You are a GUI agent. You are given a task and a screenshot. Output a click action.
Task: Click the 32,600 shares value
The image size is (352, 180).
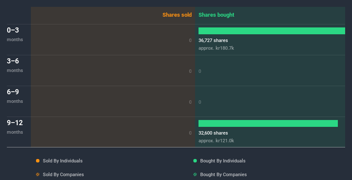pos(213,133)
